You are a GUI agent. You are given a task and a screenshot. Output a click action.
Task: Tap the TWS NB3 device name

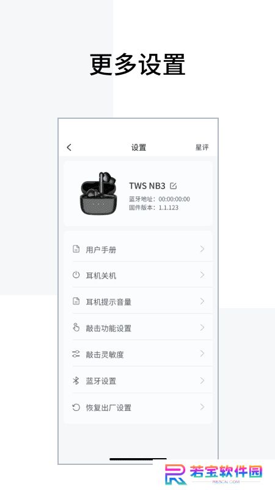147,186
